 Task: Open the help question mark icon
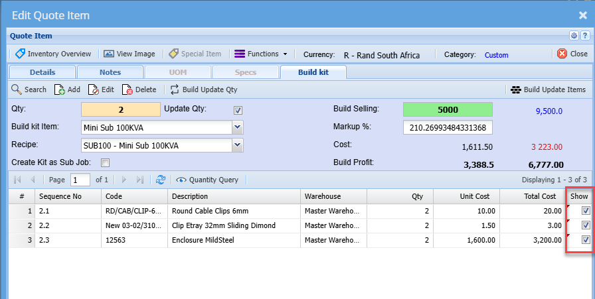point(584,36)
